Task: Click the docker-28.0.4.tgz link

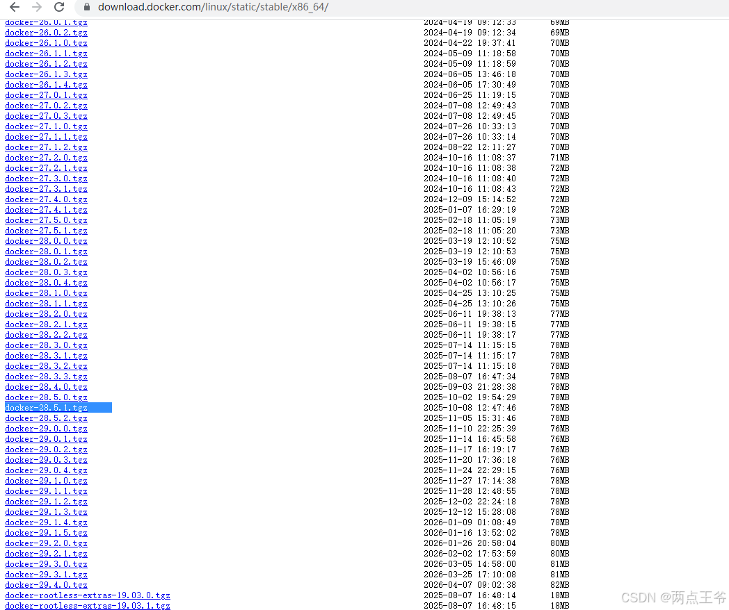Action: click(46, 283)
